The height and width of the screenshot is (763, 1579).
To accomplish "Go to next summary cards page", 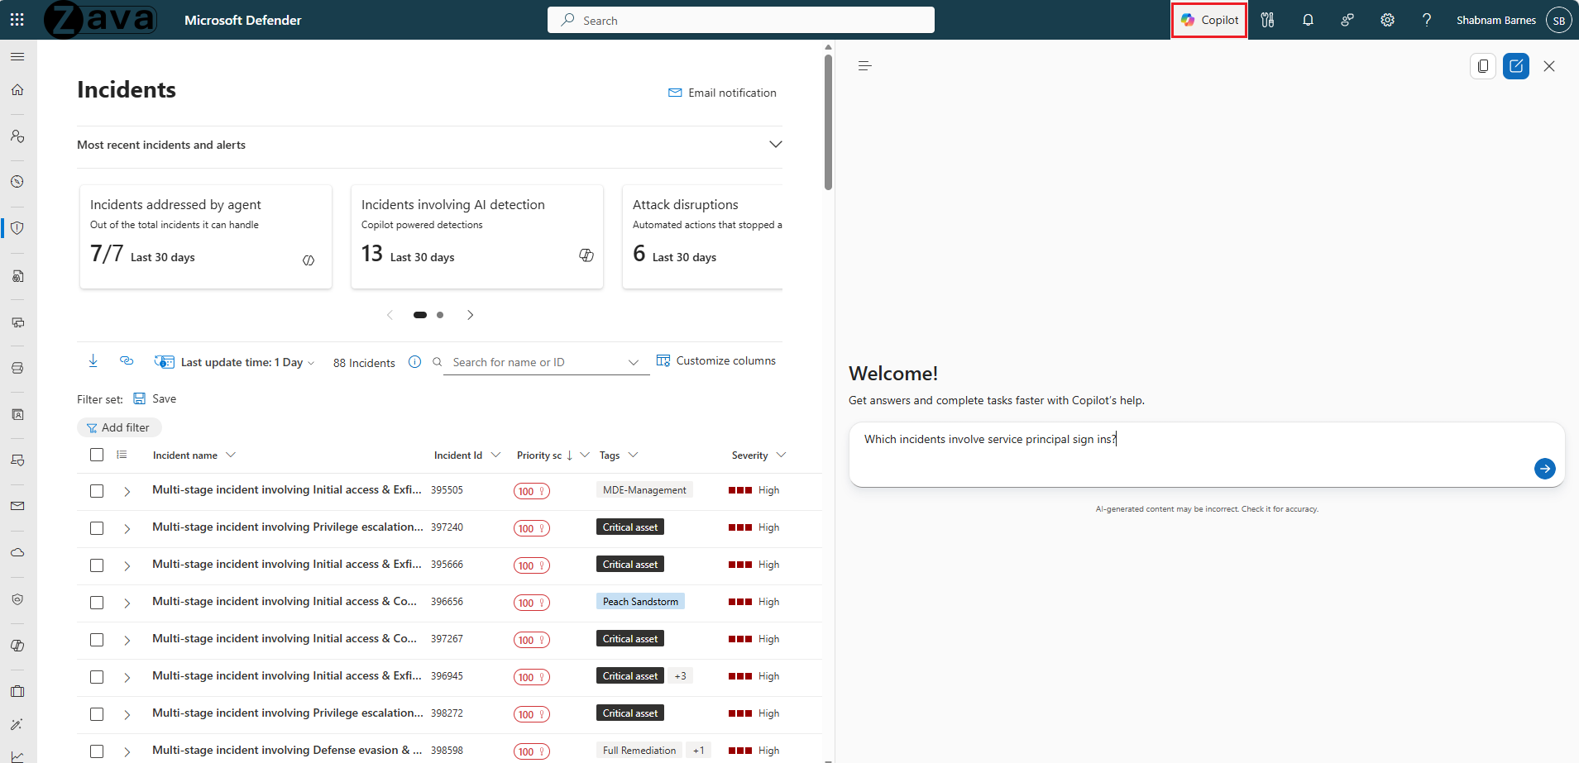I will tap(471, 315).
